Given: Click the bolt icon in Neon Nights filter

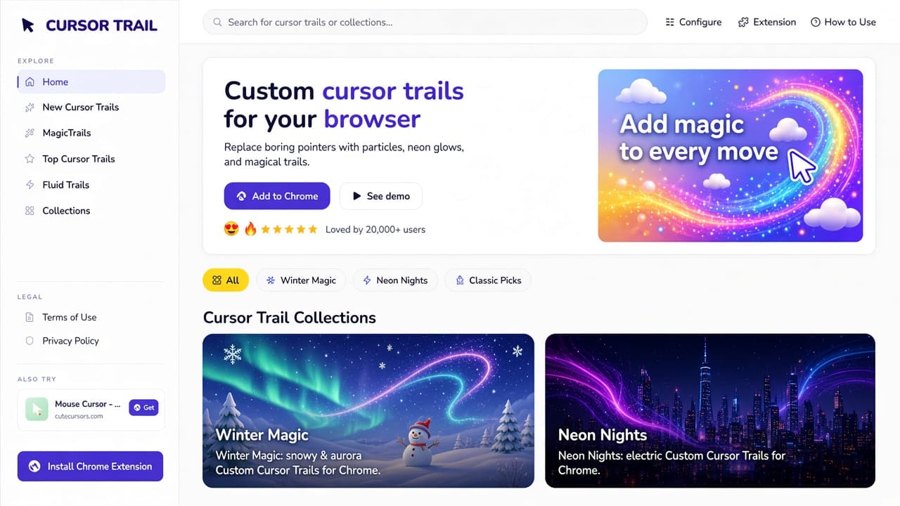Looking at the screenshot, I should [x=367, y=280].
